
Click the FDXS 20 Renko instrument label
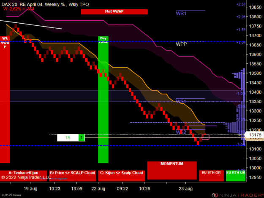[11, 195]
